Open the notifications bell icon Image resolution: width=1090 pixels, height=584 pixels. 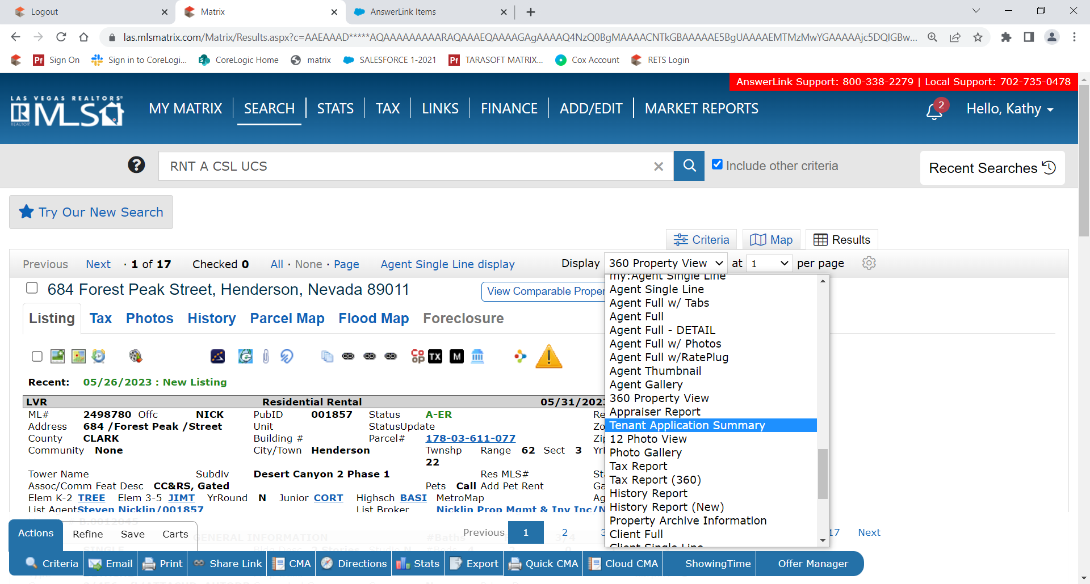pos(934,110)
